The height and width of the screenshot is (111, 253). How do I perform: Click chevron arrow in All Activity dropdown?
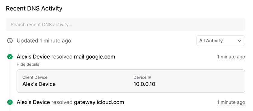click(239, 41)
